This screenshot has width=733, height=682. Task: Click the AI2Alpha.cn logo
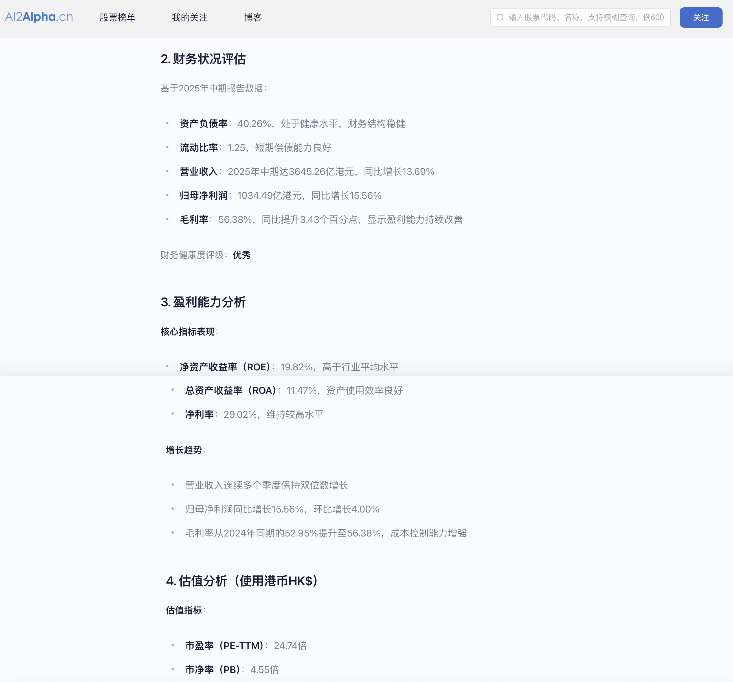click(39, 17)
